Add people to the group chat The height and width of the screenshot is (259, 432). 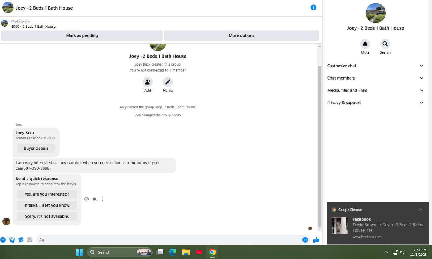point(148,82)
